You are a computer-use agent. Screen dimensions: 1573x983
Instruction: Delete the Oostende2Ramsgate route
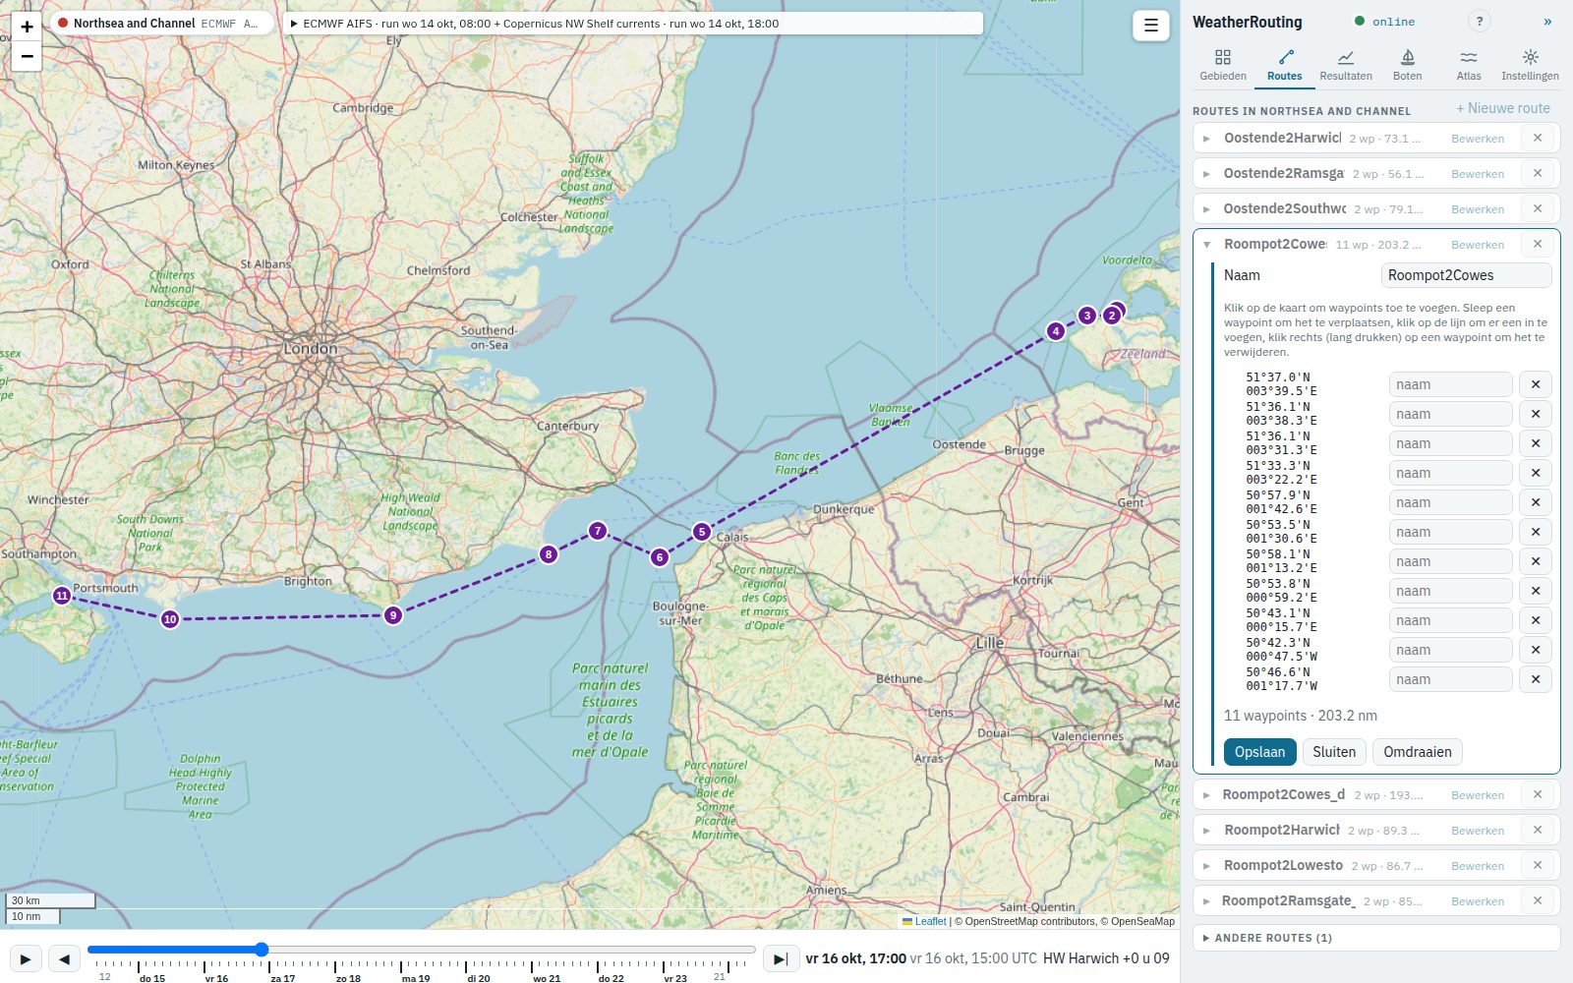click(x=1538, y=173)
